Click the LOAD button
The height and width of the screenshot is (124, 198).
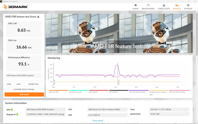pos(9,84)
